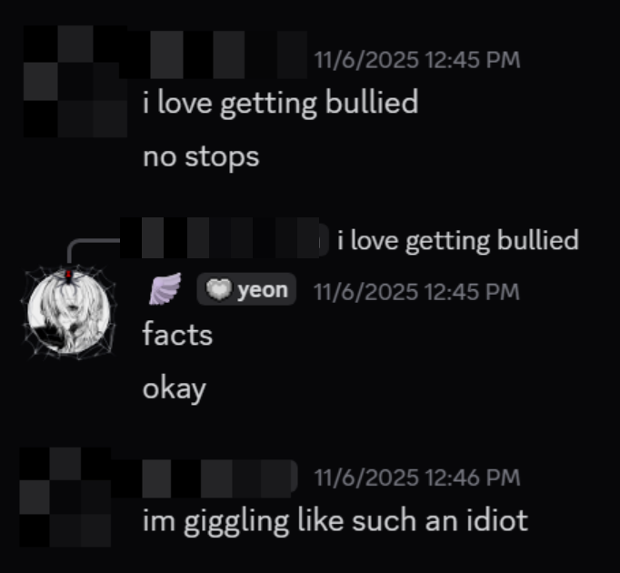The width and height of the screenshot is (620, 573).
Task: Click the pixelated username in the reply preview
Action: [x=225, y=237]
